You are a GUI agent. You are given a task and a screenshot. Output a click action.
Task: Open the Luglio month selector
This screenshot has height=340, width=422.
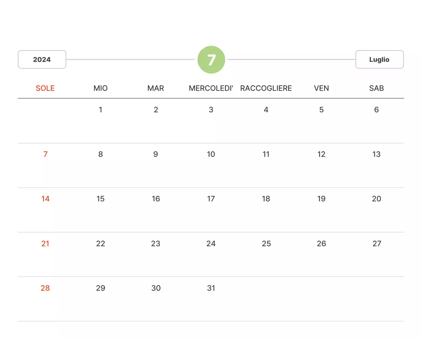[379, 60]
